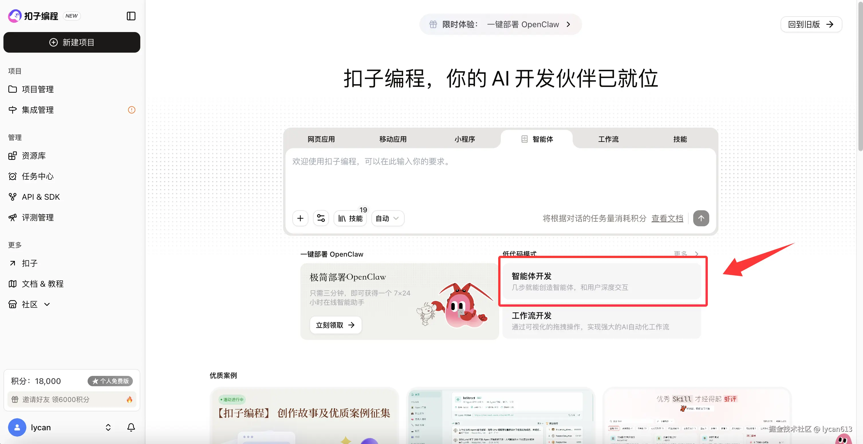Open the 智能体开发 card

click(601, 281)
